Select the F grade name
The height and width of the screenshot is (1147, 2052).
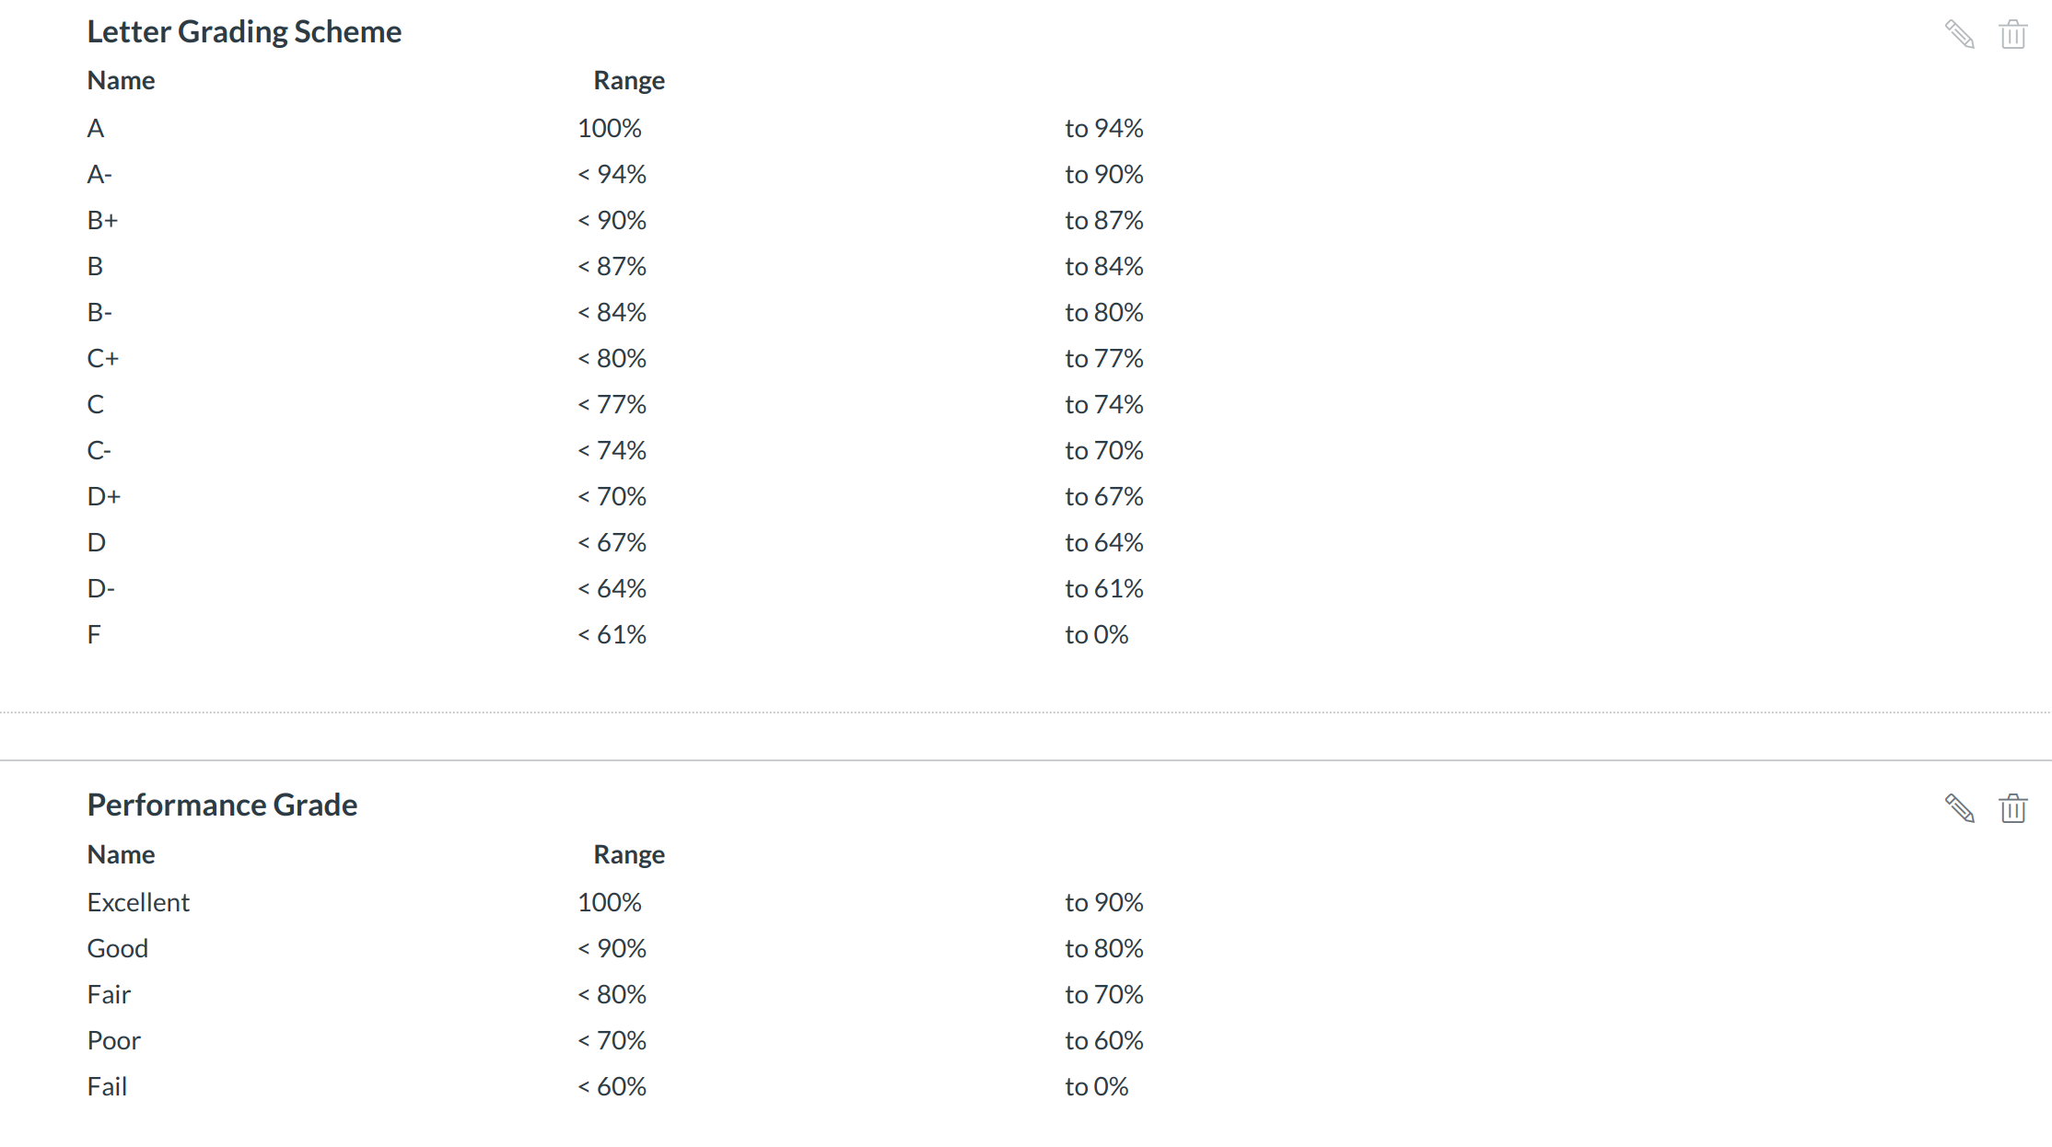pos(94,634)
